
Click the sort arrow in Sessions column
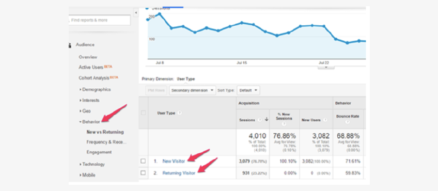click(266, 119)
